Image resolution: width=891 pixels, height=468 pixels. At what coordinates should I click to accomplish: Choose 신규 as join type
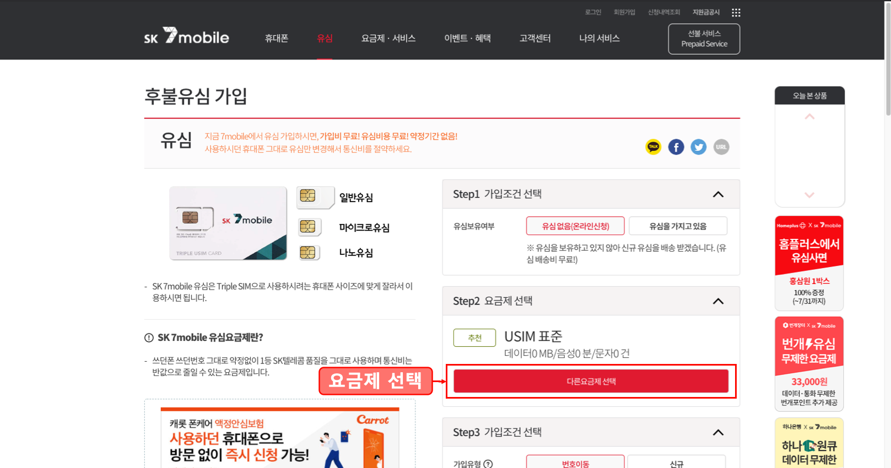click(x=677, y=462)
